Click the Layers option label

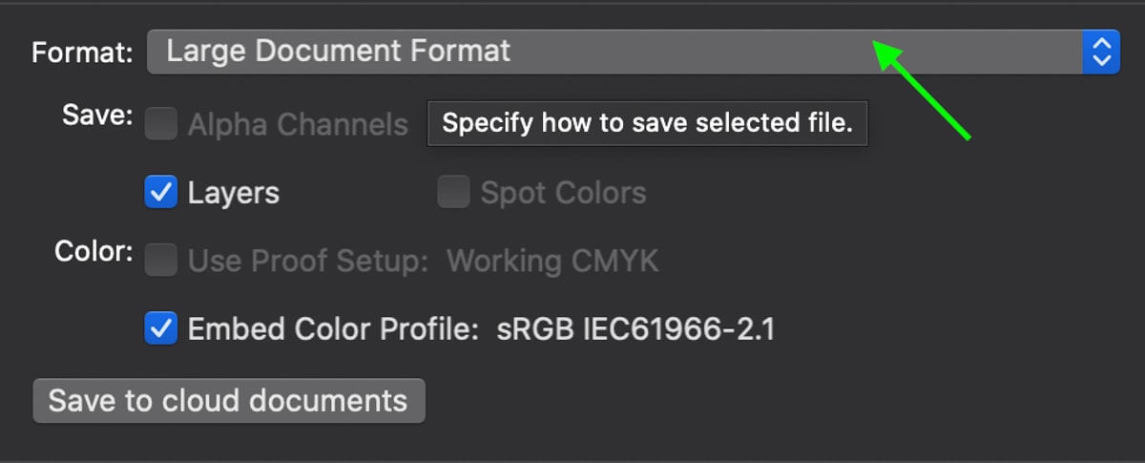pos(234,193)
